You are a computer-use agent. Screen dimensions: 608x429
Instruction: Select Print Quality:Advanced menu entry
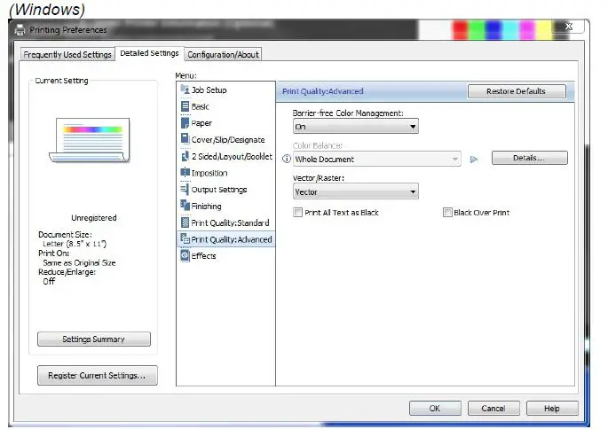(x=226, y=239)
